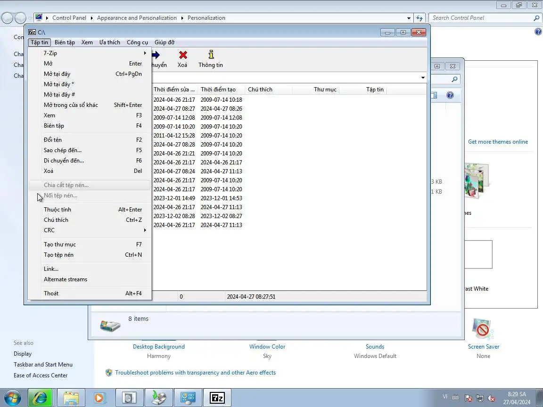
Task: Expand breadcrumb arrow after Appearance and Personalization
Action: tap(182, 18)
